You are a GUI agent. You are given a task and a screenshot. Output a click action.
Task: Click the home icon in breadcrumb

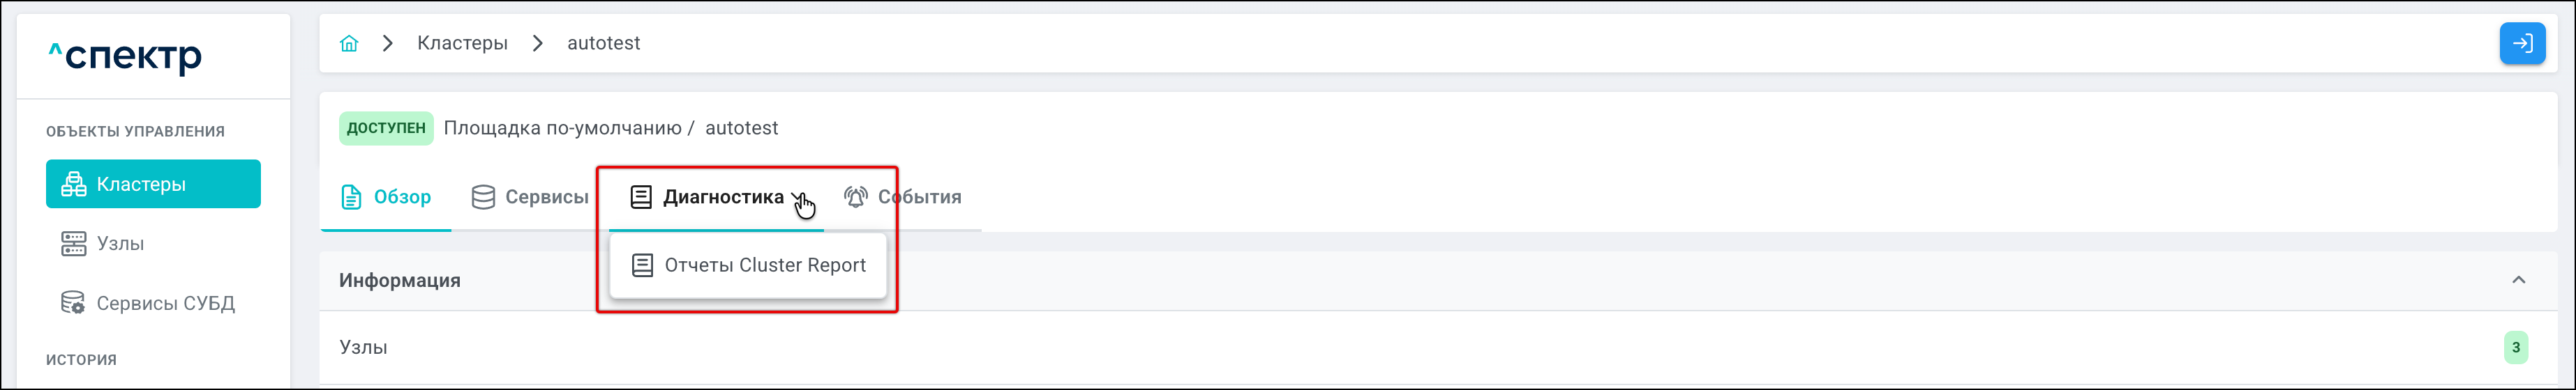click(349, 44)
